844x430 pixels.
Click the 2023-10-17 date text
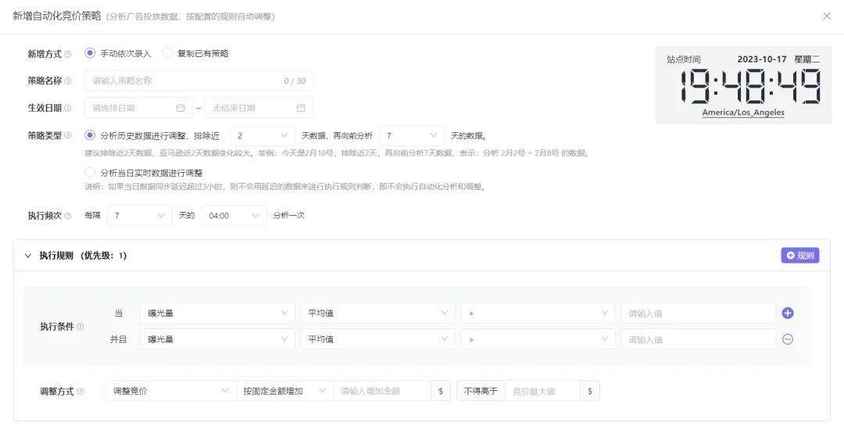pyautogui.click(x=762, y=59)
